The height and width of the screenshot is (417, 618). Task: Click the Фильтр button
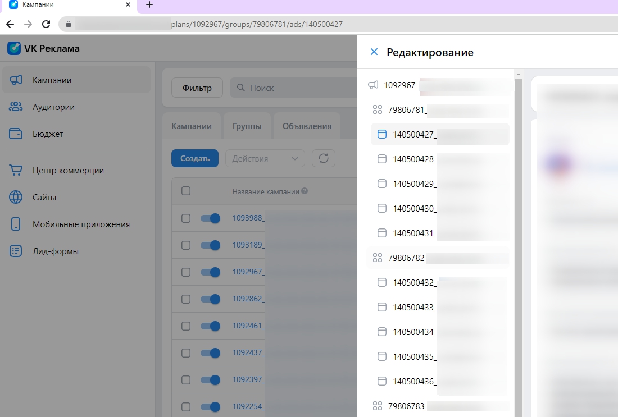197,88
